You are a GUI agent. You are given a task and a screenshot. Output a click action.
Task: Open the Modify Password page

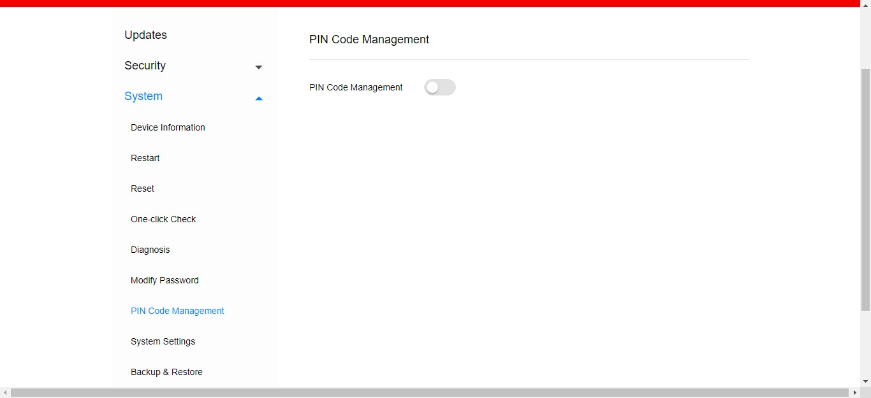pos(165,280)
